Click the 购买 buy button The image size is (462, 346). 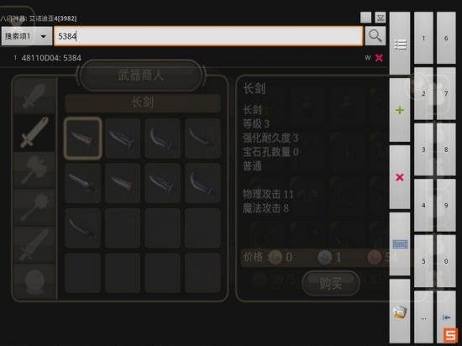[x=331, y=283]
